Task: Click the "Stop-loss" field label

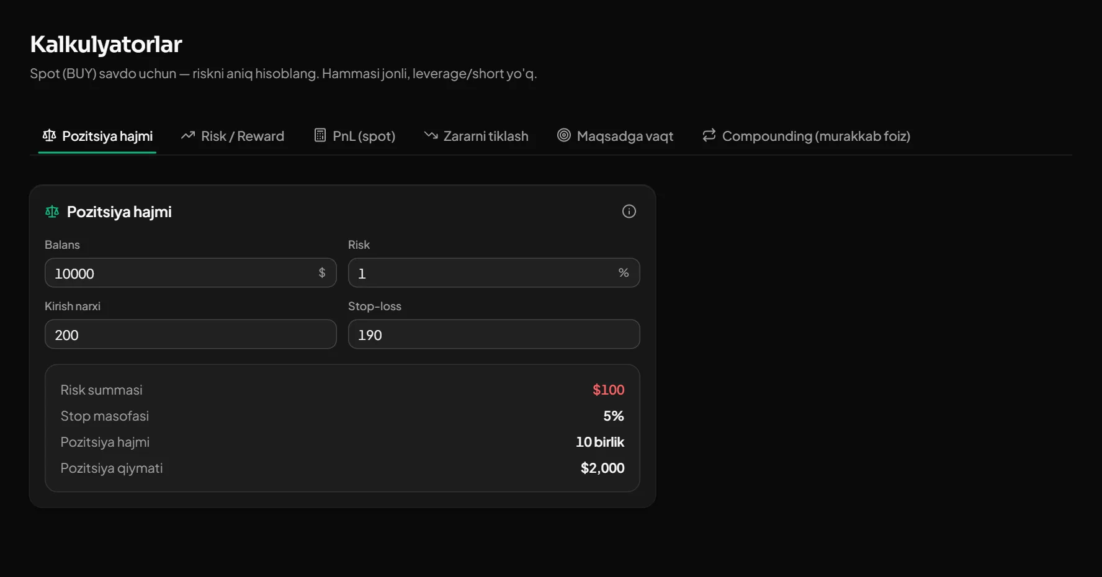Action: pyautogui.click(x=375, y=306)
